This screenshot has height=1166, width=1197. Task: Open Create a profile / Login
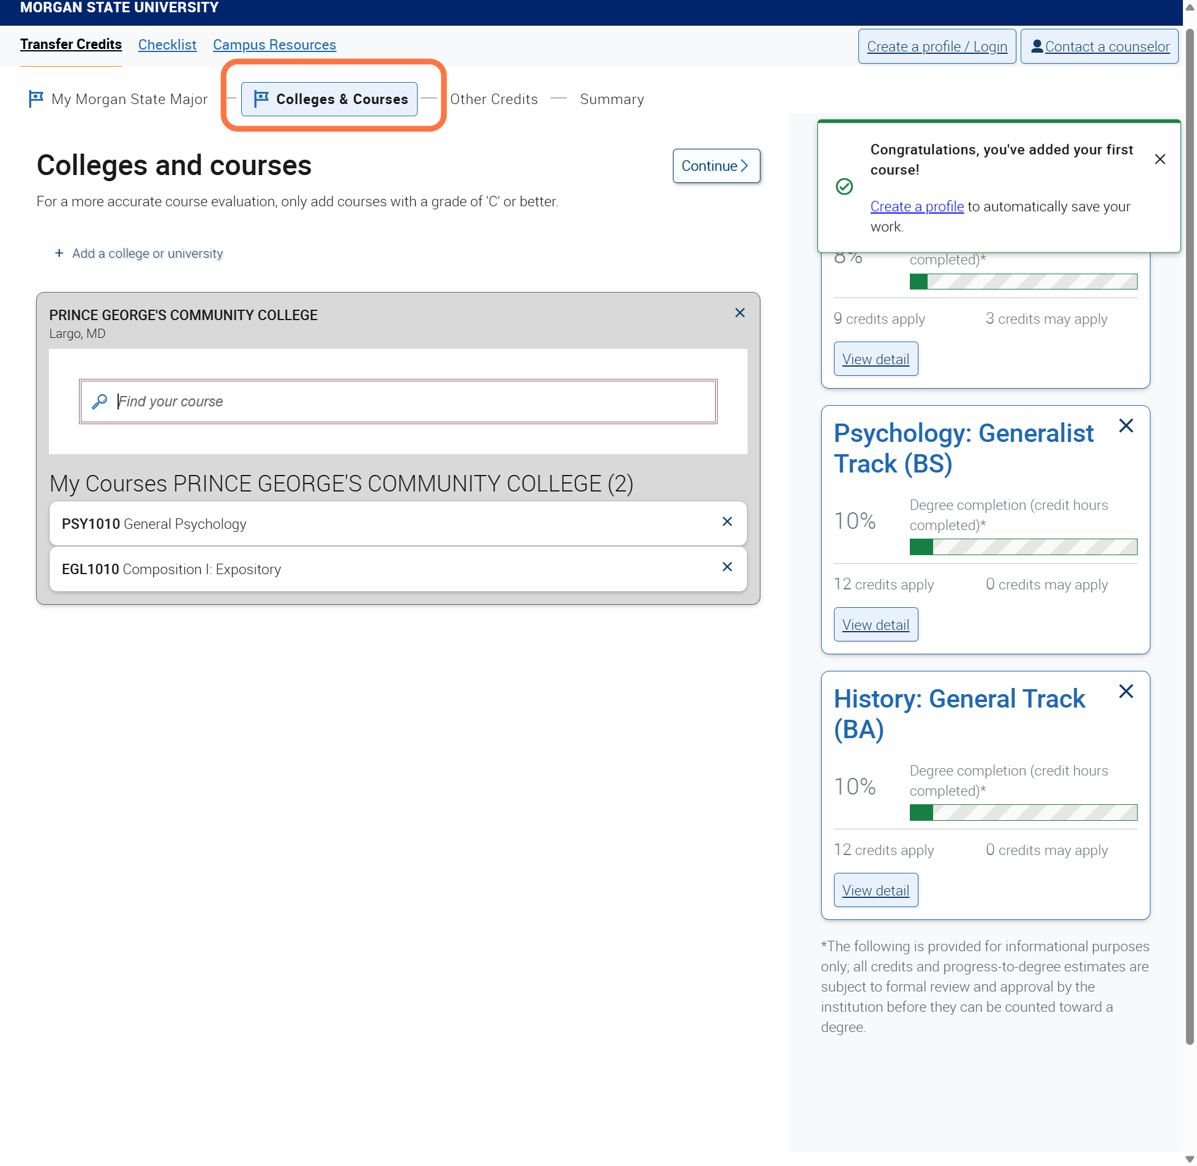(937, 46)
